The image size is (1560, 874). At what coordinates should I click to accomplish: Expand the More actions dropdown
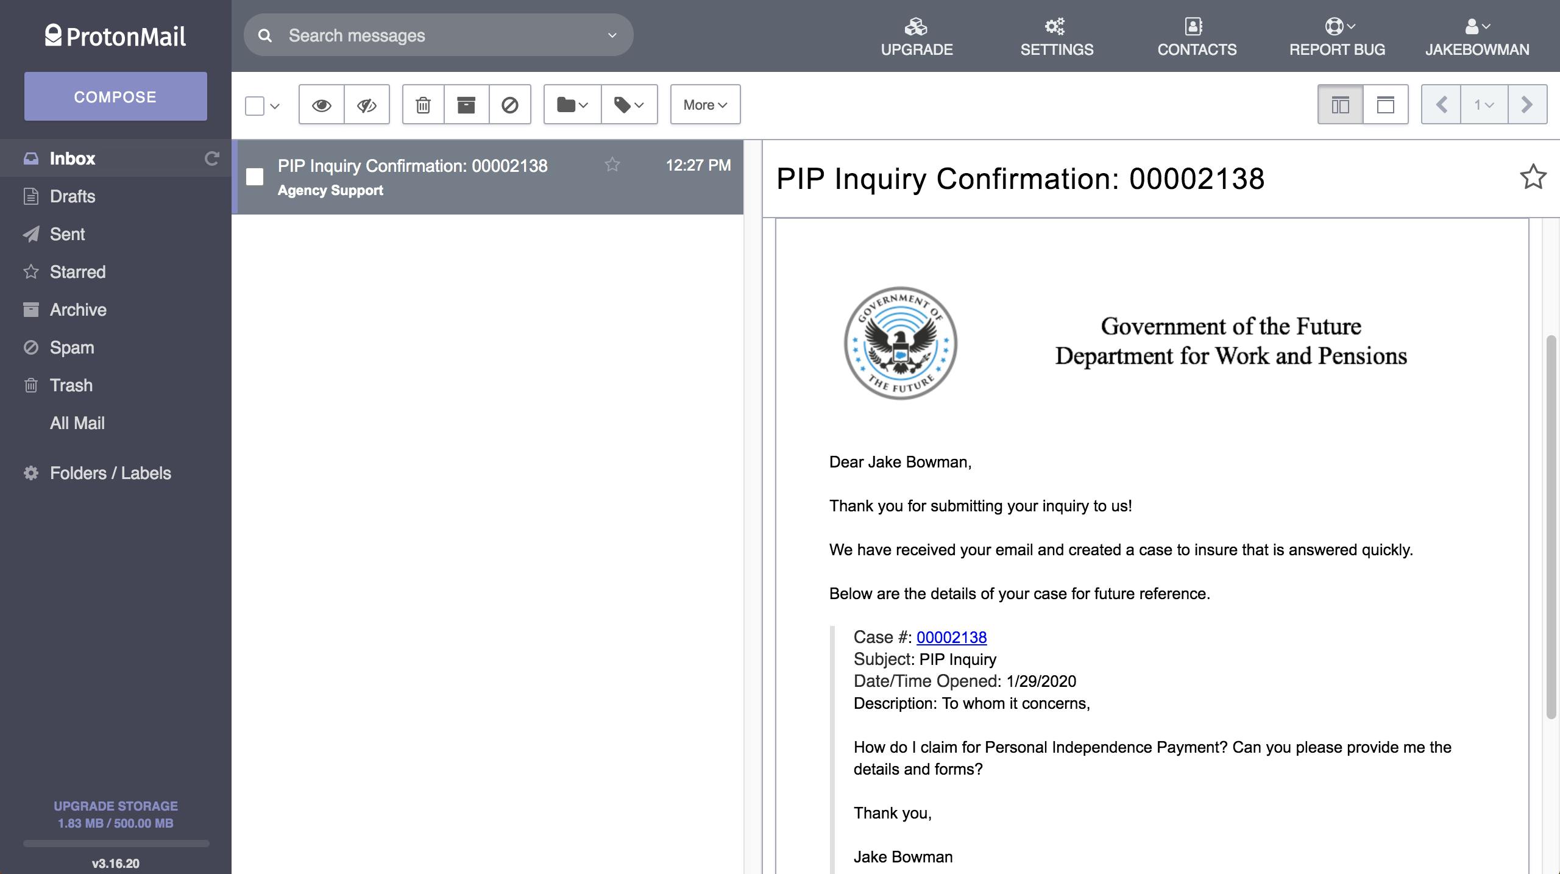pos(705,105)
